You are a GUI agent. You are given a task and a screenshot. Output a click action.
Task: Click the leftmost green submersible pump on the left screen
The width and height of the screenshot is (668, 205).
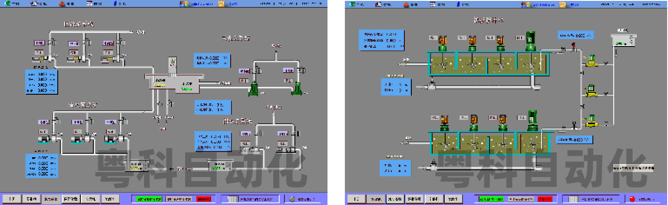coord(253,89)
